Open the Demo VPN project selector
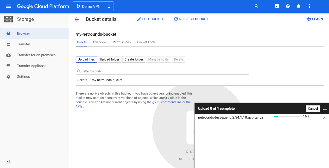The width and height of the screenshot is (329, 168). point(93,6)
